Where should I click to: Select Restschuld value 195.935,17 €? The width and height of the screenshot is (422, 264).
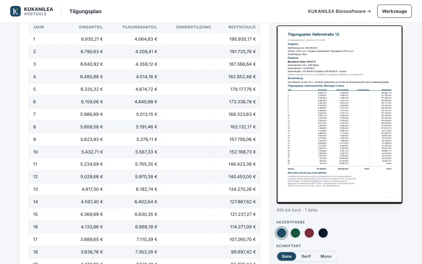[x=243, y=39]
